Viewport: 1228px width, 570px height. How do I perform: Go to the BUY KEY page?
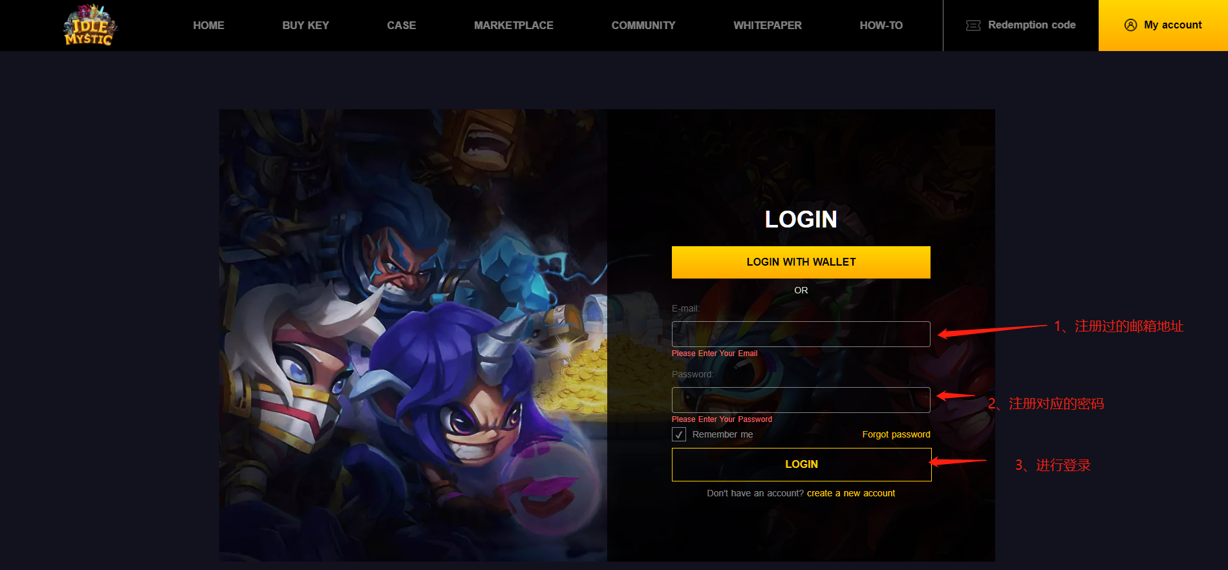(x=305, y=25)
